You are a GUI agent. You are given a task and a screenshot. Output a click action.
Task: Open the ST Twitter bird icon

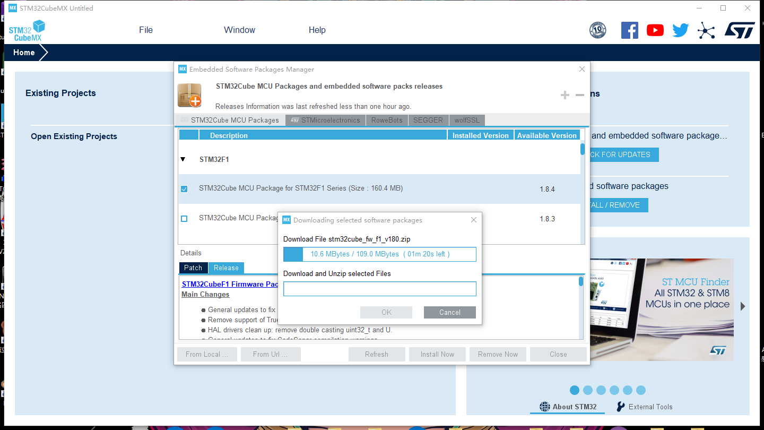click(x=681, y=30)
